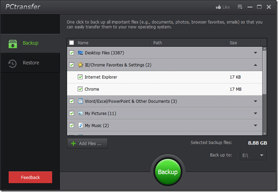278x192 pixels.
Task: Switch to the Backup tab
Action: pyautogui.click(x=30, y=43)
